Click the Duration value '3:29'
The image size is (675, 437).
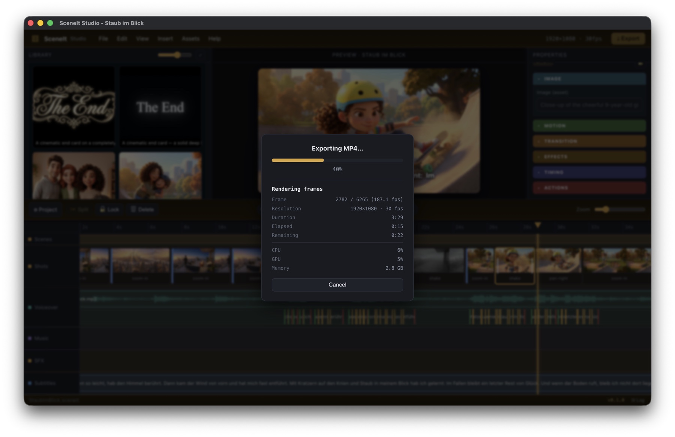(397, 218)
